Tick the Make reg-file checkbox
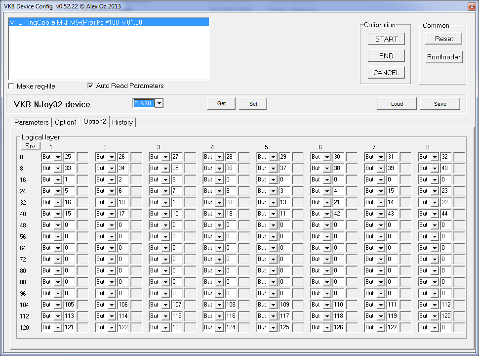Screen dimensions: 479x356 click(x=11, y=86)
